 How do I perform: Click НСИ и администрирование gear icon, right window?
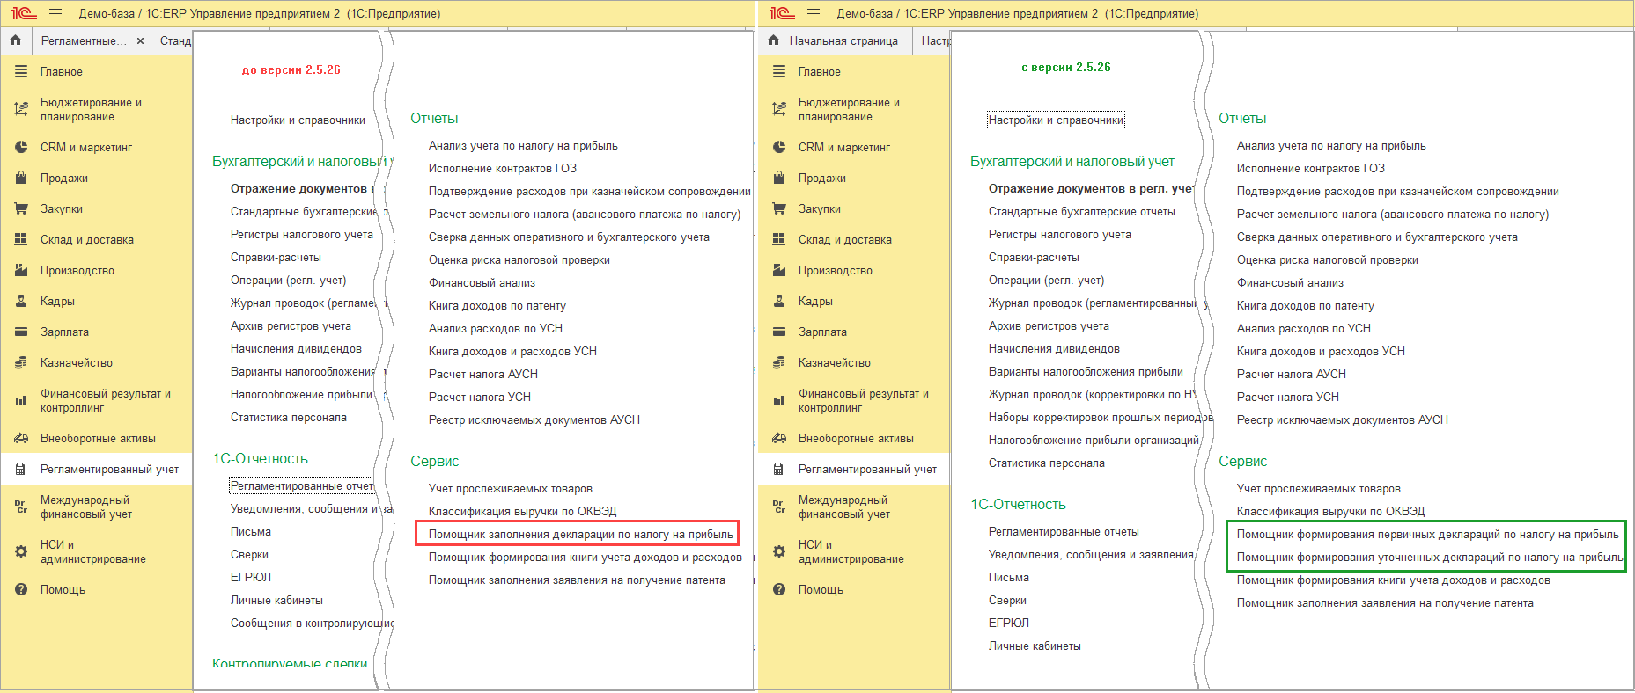pos(779,552)
